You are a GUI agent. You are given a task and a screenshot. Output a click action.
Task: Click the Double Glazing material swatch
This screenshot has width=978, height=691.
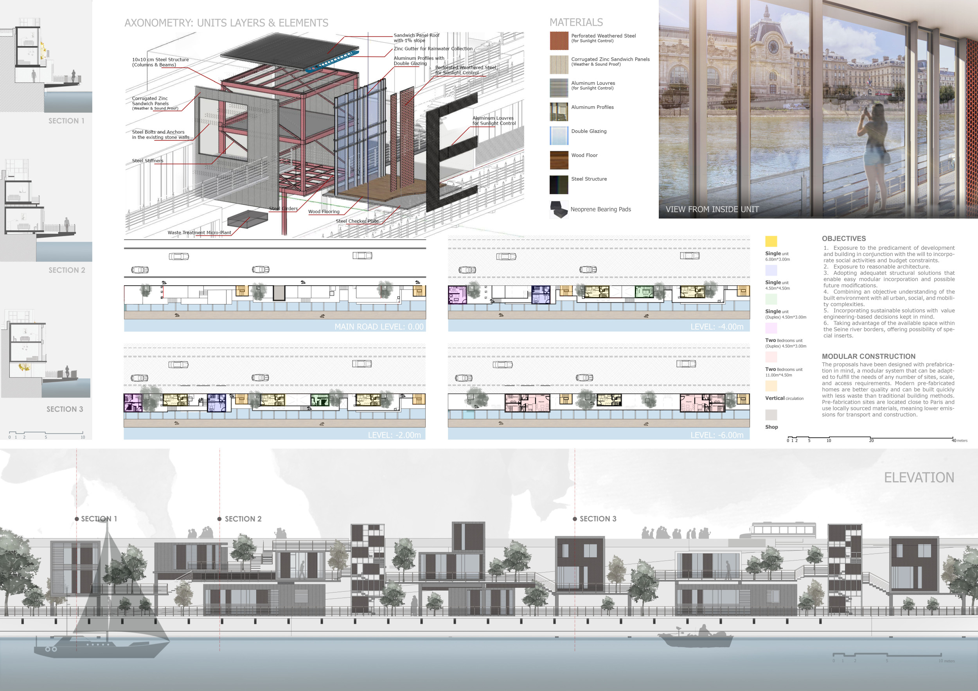559,136
